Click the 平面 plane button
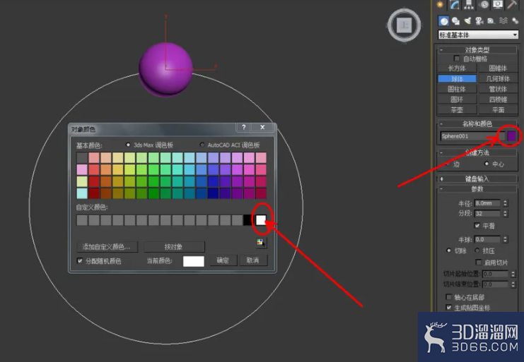Viewport: 524px width, 362px height. click(x=498, y=109)
